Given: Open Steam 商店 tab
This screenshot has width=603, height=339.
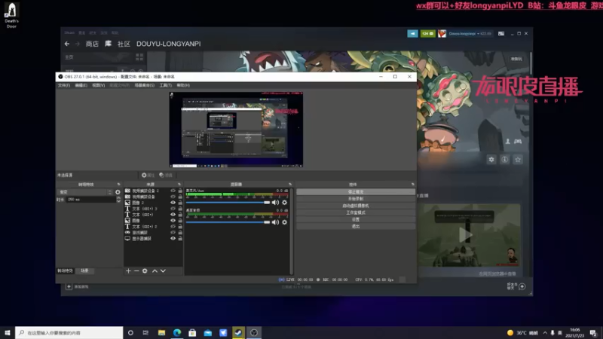Looking at the screenshot, I should (x=92, y=44).
